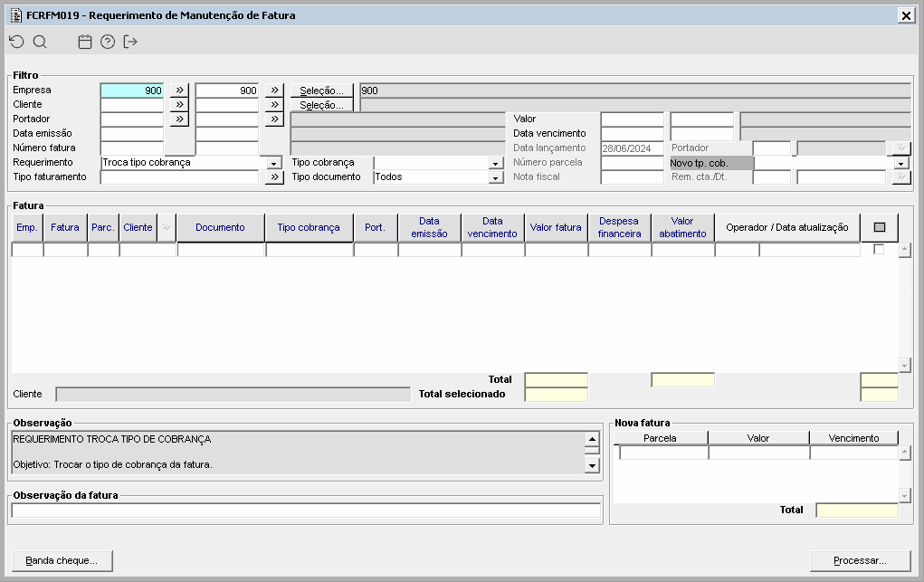Viewport: 924px width, 582px height.
Task: Click the second Portador lookup arrow button
Action: click(x=274, y=119)
